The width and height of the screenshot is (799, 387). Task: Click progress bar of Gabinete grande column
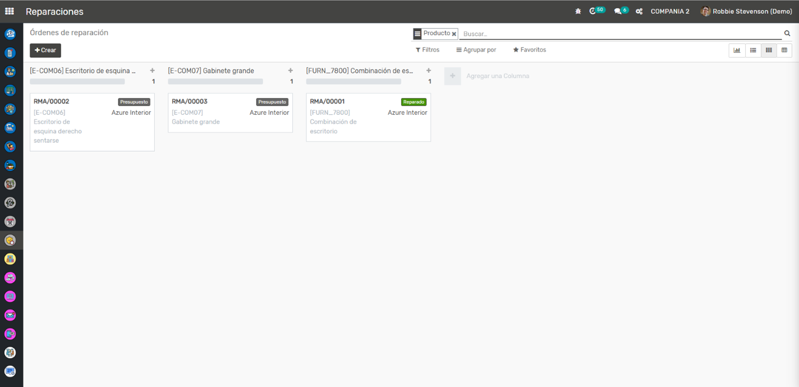tap(215, 82)
